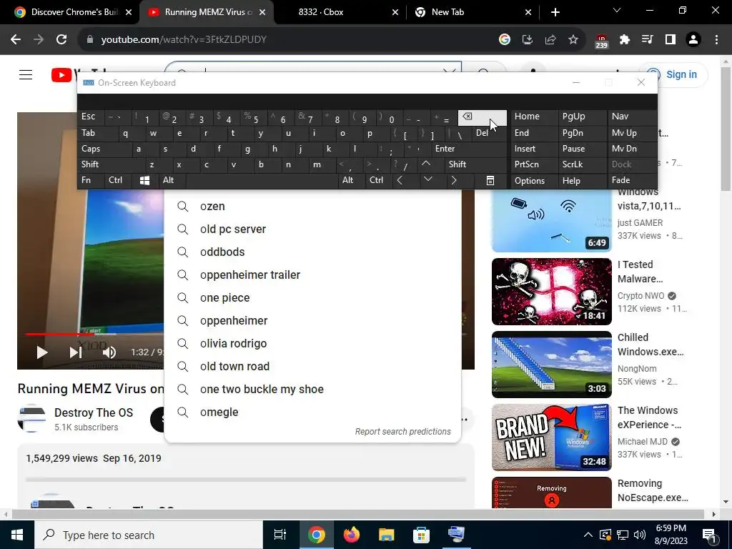
Task: Click the Help key on On-Screen Keyboard
Action: [x=582, y=181]
